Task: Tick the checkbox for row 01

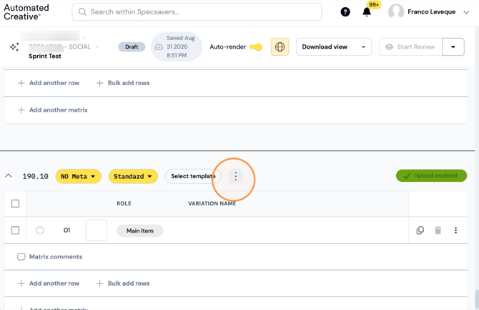Action: 15,230
